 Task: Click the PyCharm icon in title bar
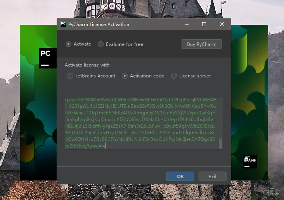coord(63,24)
